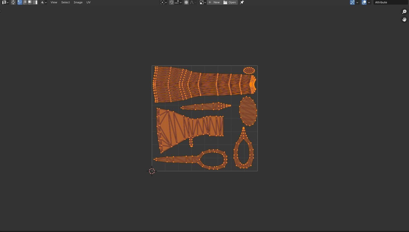This screenshot has height=232, width=409.
Task: Toggle gizmo display
Action: pos(352,2)
